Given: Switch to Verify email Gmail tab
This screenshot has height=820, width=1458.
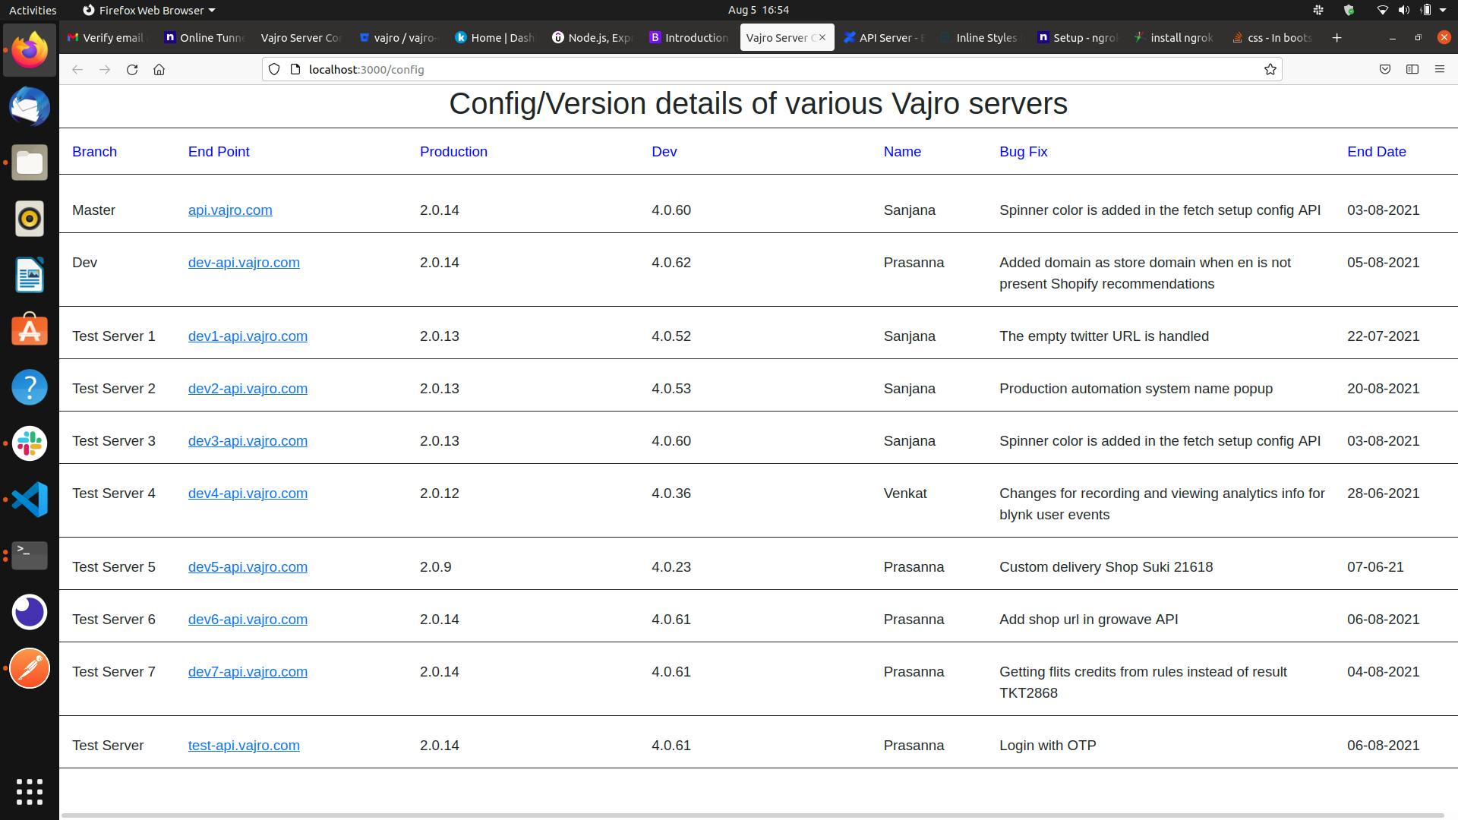Looking at the screenshot, I should tap(105, 37).
